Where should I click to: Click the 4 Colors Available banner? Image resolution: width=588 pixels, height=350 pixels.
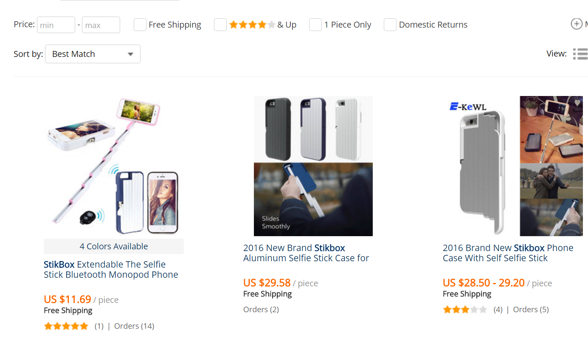[x=114, y=246]
